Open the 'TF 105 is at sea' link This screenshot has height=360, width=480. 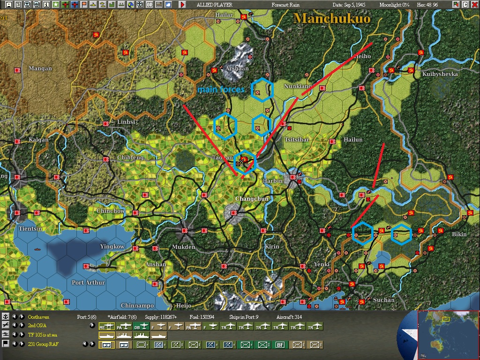[43, 335]
